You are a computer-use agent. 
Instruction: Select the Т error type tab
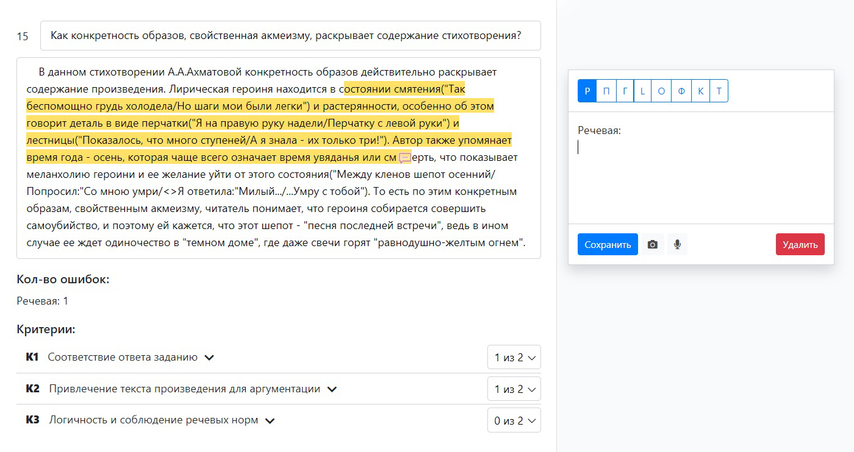pyautogui.click(x=719, y=91)
